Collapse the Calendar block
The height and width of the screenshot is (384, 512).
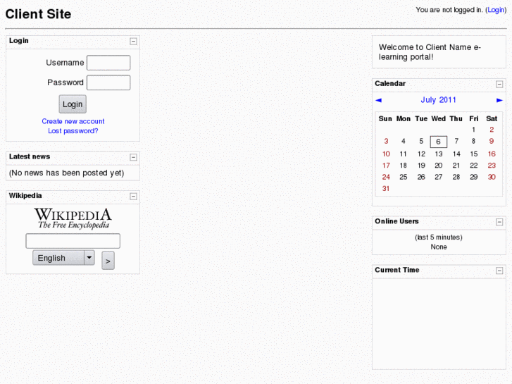coord(499,85)
